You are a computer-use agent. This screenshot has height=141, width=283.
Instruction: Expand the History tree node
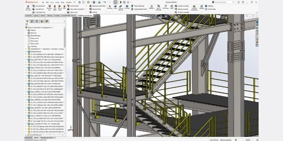[x=26, y=30]
